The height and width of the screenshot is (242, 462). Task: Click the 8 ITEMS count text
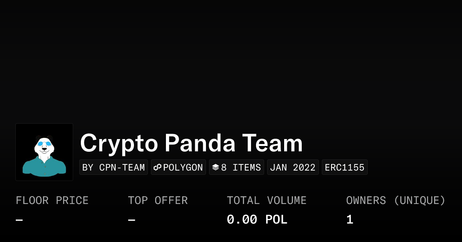pos(241,167)
